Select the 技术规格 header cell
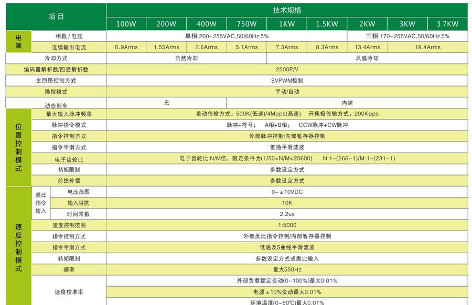472x305 pixels. (x=288, y=9)
